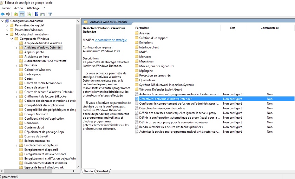Select Compte Microsoft in the tree

36,114
